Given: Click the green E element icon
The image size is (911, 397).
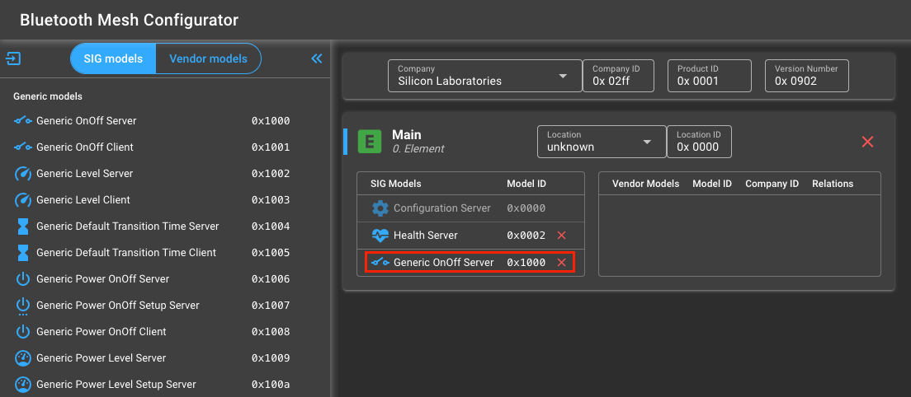Looking at the screenshot, I should point(370,142).
